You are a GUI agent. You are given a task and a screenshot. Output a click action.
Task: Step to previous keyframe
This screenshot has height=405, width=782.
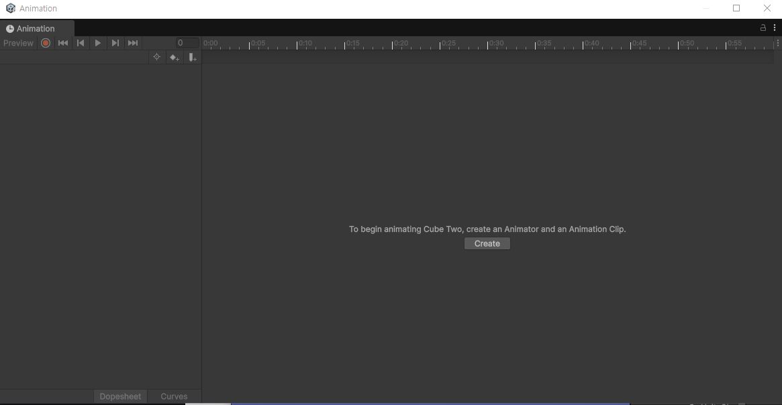click(x=81, y=43)
